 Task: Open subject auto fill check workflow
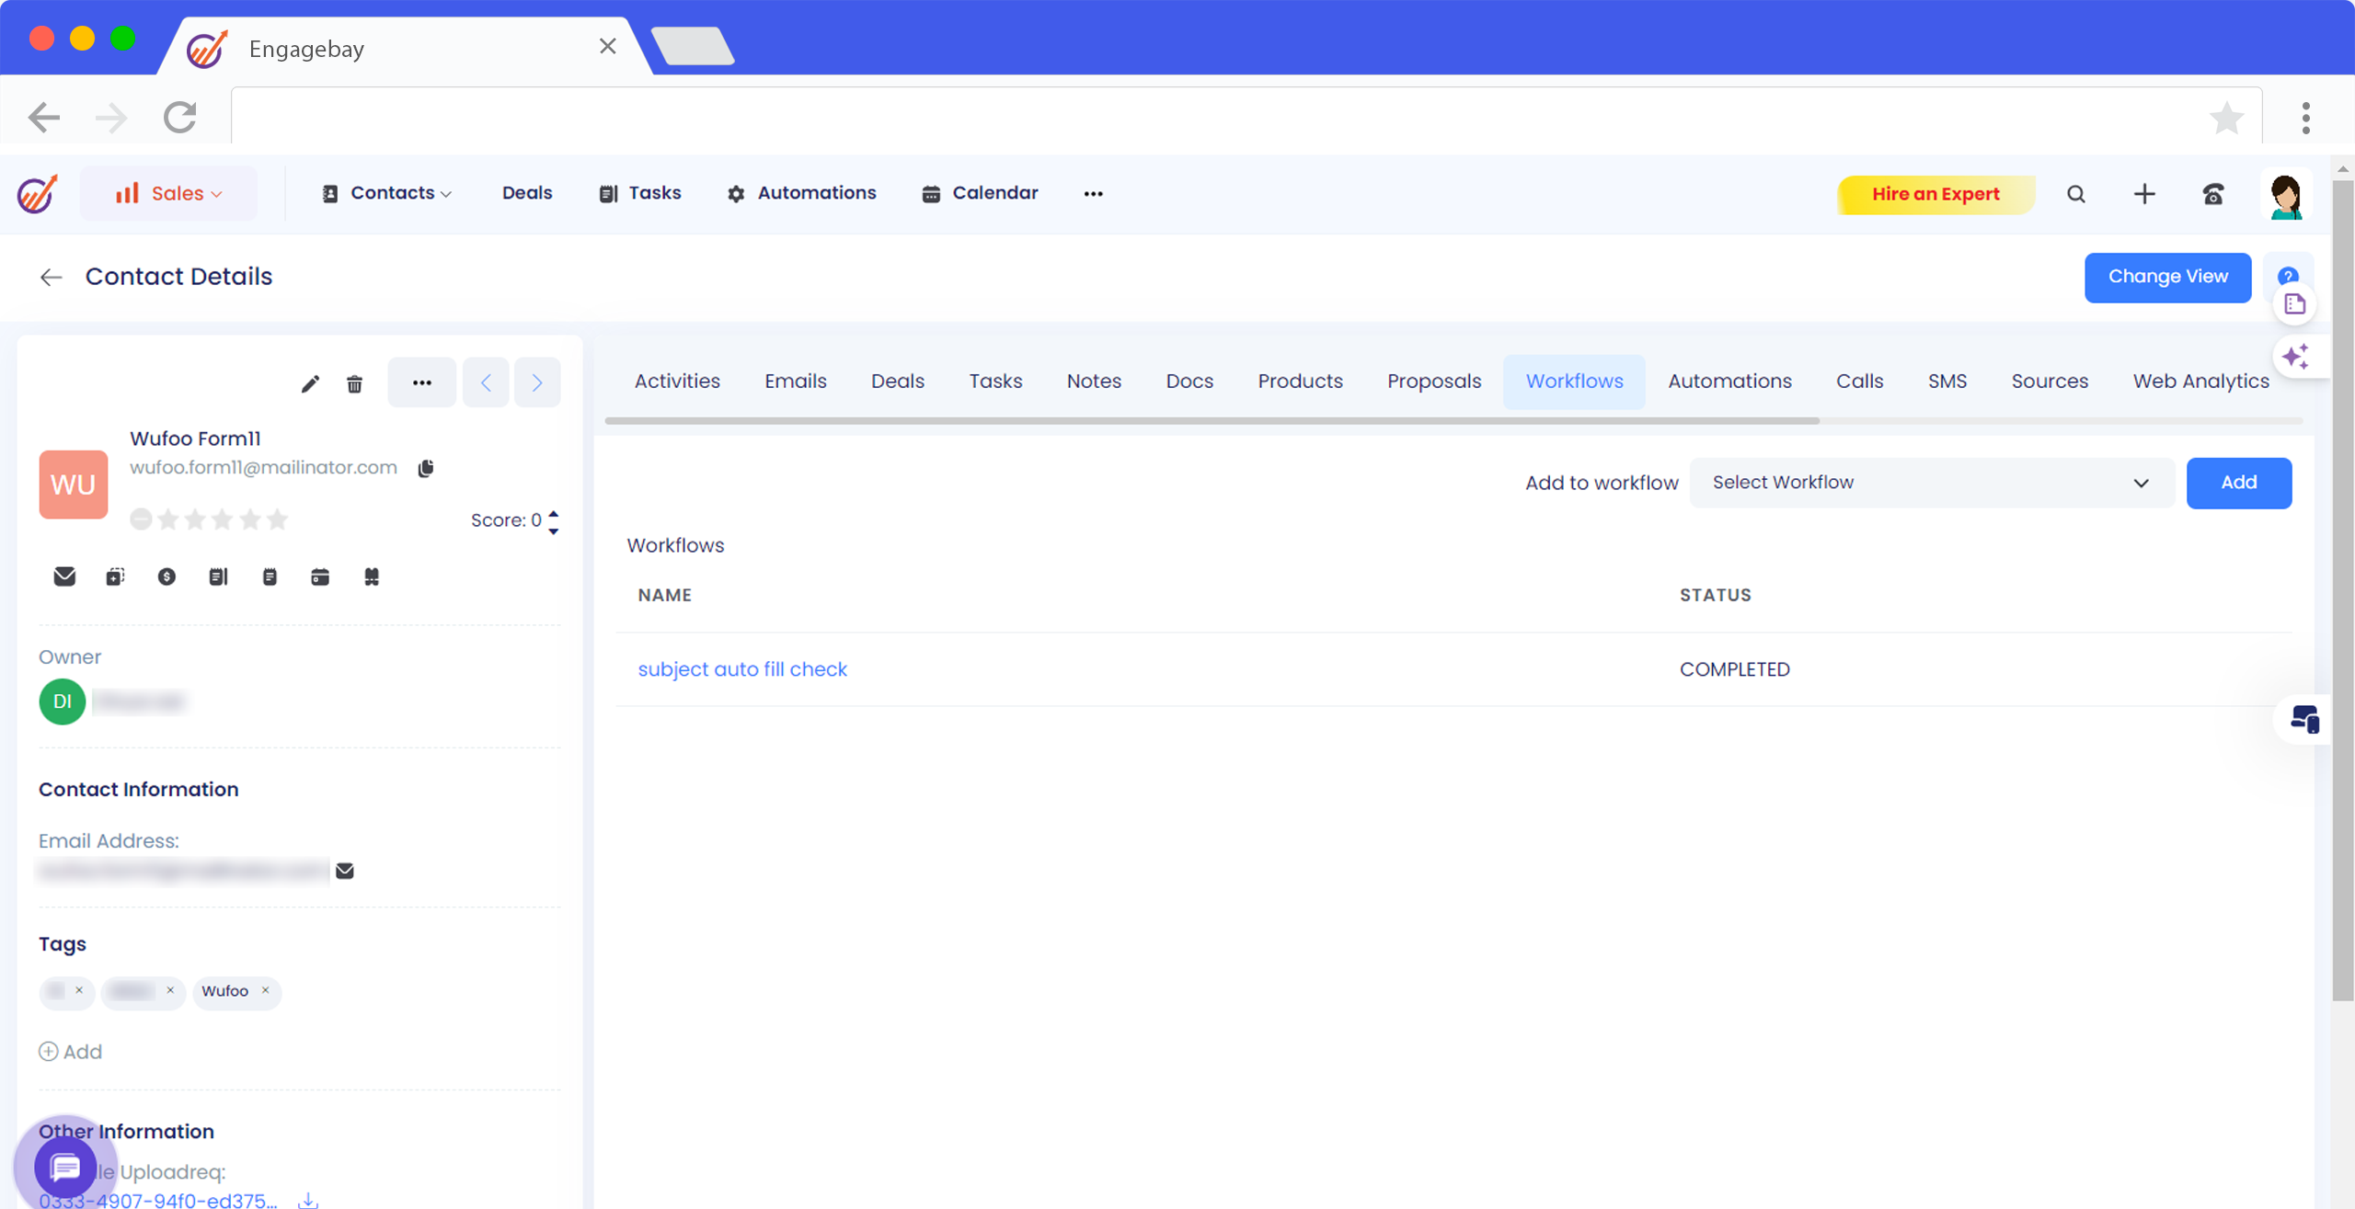(741, 669)
